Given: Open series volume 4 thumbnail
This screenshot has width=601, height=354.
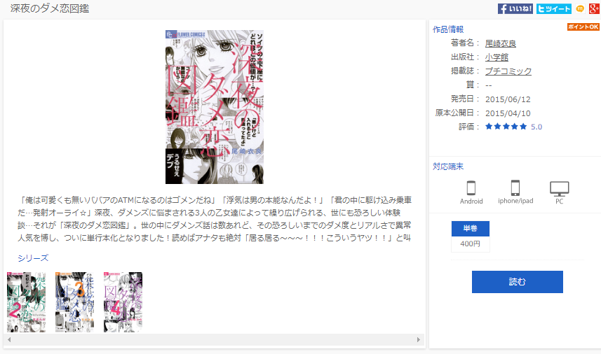Looking at the screenshot, I should pyautogui.click(x=123, y=302).
